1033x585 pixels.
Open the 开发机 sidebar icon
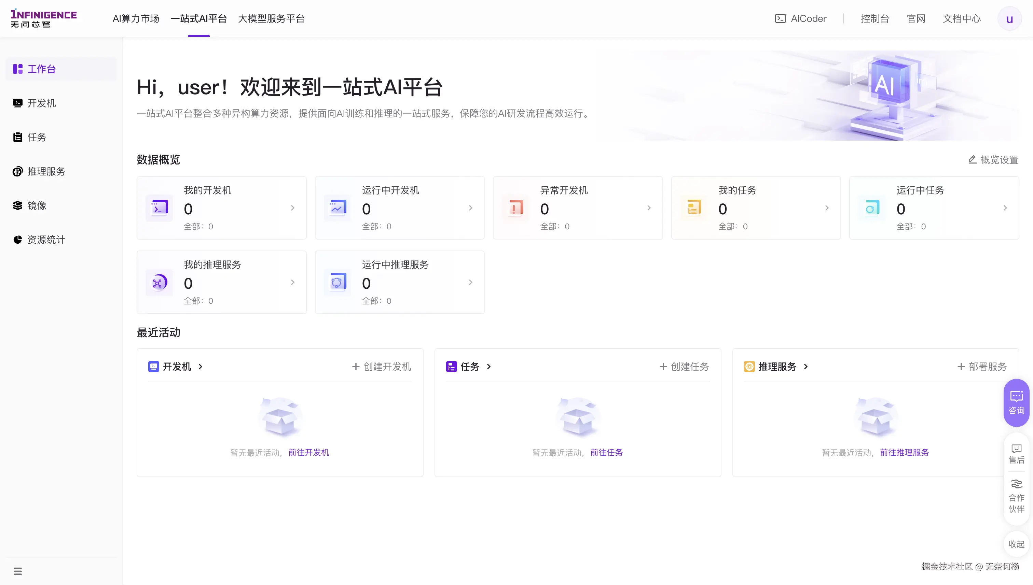point(17,103)
